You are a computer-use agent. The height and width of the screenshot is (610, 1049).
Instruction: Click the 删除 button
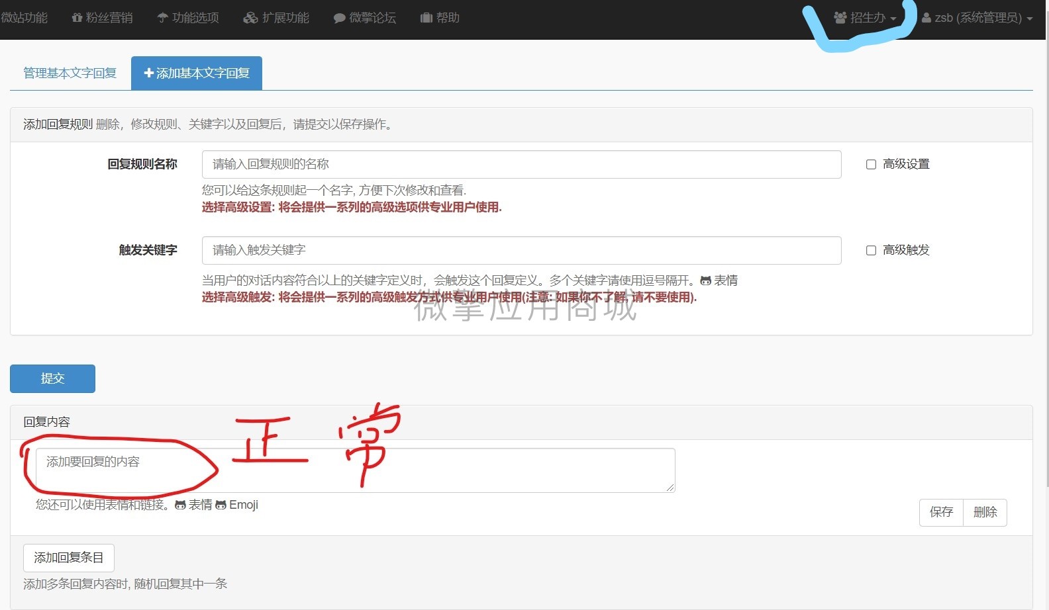pos(985,512)
